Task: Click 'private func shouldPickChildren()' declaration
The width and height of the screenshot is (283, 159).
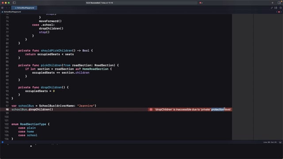Action: pyautogui.click(x=55, y=50)
